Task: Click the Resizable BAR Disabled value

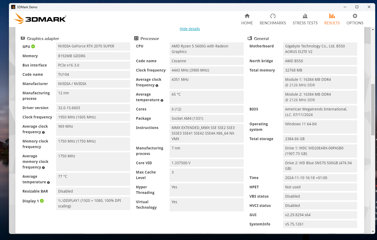Action: point(93,191)
